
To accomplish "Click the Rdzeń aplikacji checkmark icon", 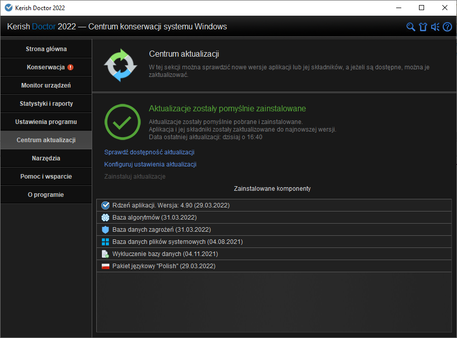I will click(x=105, y=205).
